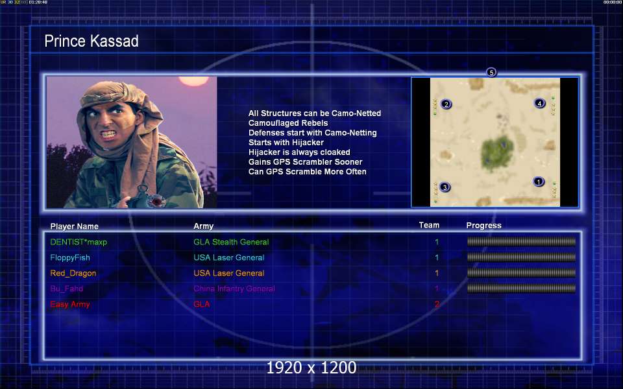Click player name DENTIST*maxp
This screenshot has width=623, height=389.
tap(79, 242)
